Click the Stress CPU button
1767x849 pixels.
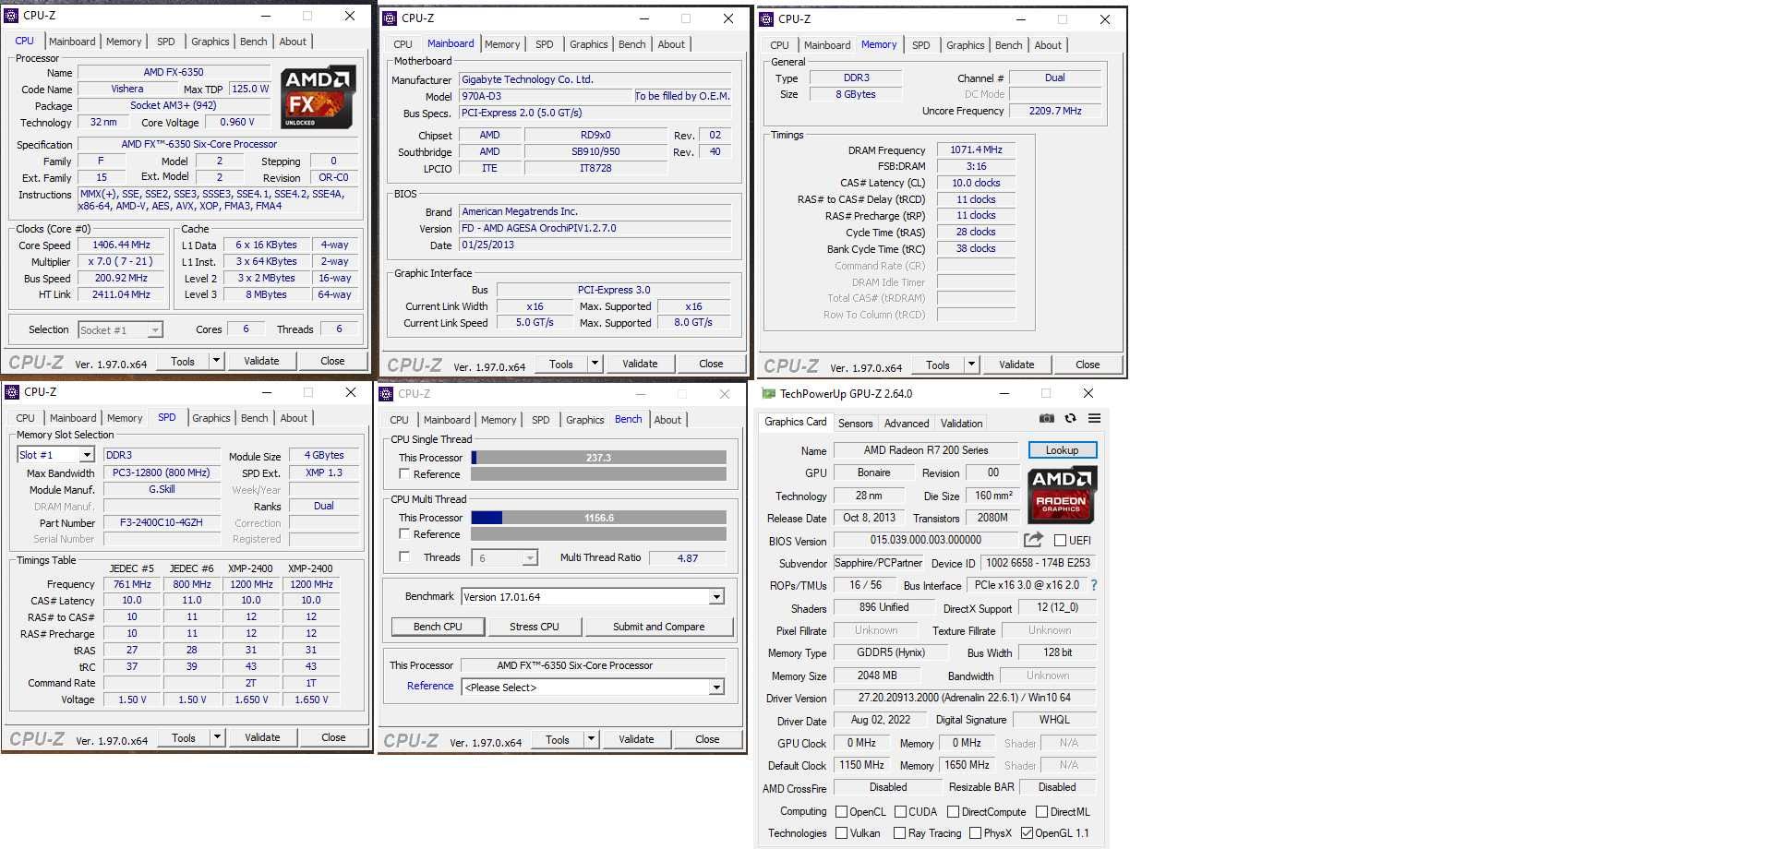535,627
